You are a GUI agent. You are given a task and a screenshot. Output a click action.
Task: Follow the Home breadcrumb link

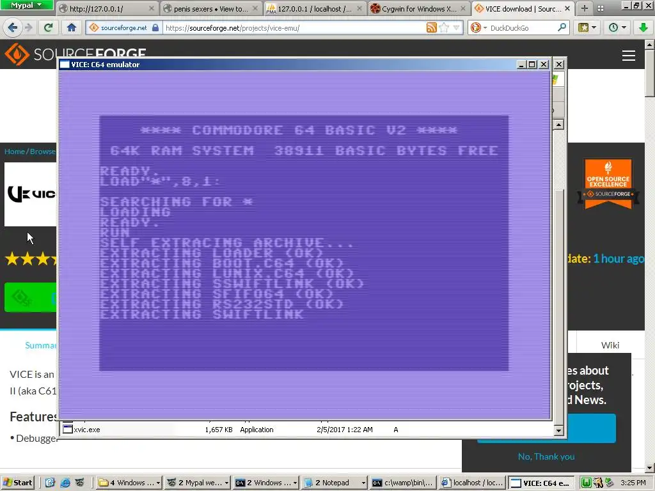[15, 151]
